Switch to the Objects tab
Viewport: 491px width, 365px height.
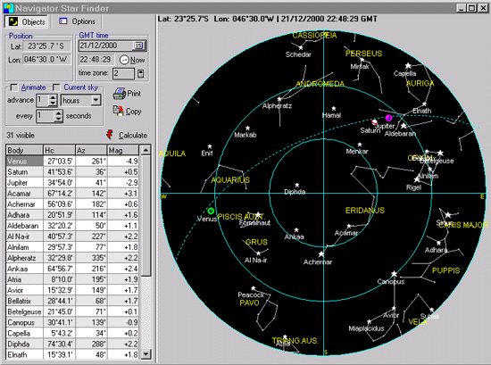pyautogui.click(x=27, y=21)
